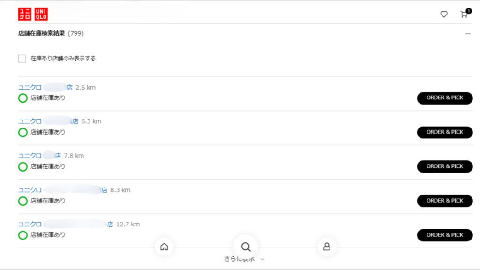
Task: Click ORDER & PICK for 2.6 km store
Action: pyautogui.click(x=444, y=98)
